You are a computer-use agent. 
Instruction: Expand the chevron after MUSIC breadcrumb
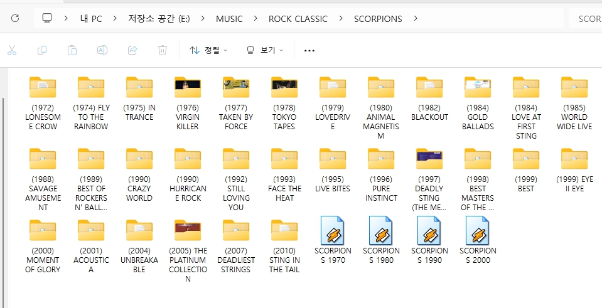(255, 18)
